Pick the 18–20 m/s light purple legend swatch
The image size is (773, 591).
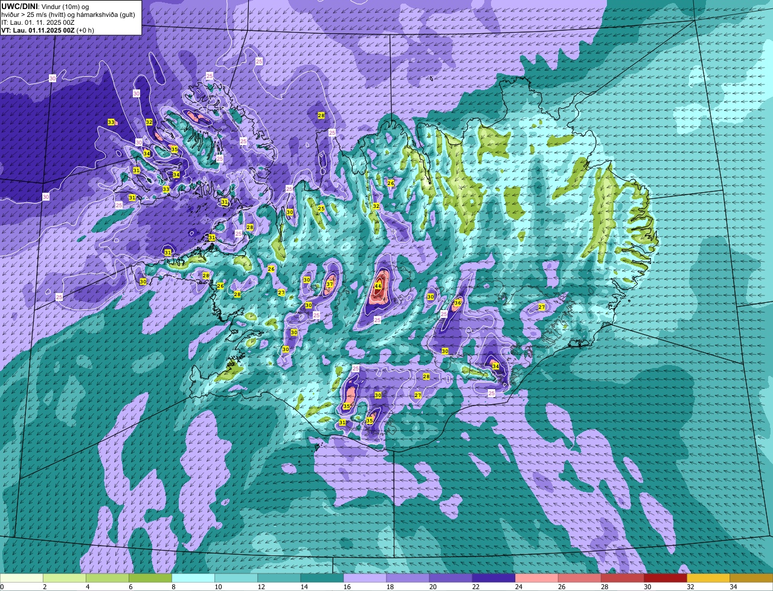click(x=408, y=578)
